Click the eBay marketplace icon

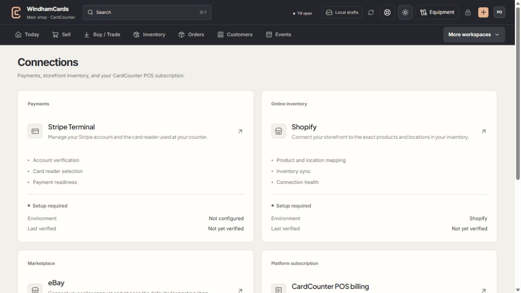pos(35,288)
